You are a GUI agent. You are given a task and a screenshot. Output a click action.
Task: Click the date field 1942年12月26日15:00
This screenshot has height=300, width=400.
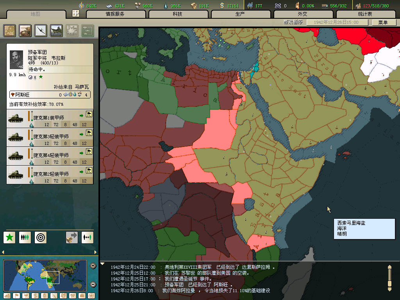click(337, 22)
